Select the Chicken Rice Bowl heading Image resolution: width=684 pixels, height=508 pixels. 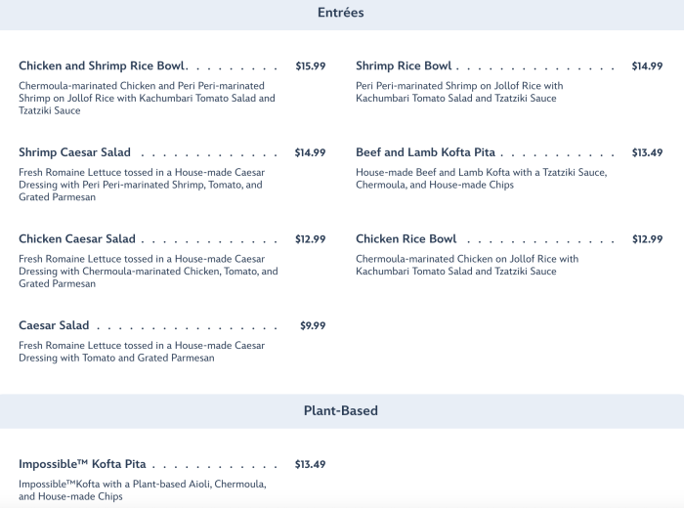[406, 239]
